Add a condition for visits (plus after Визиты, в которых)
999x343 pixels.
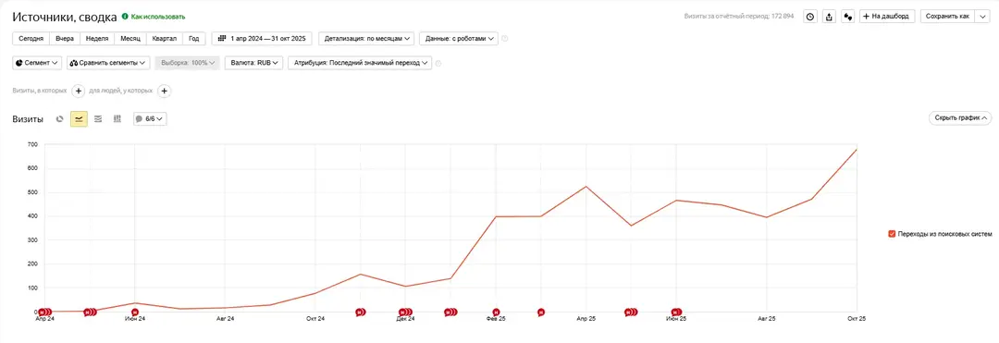click(78, 91)
